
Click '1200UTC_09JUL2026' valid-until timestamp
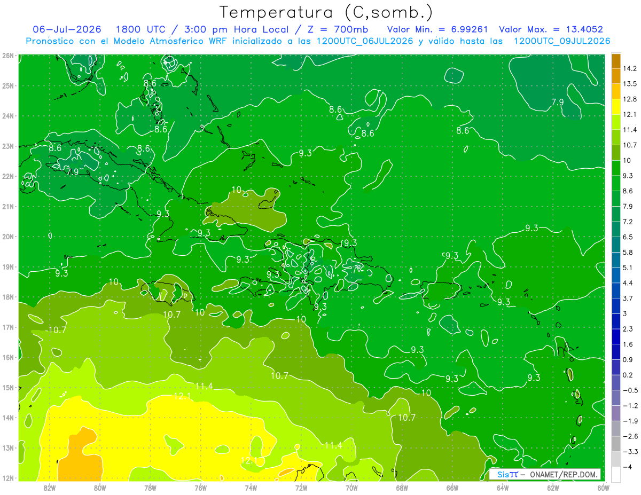click(562, 41)
